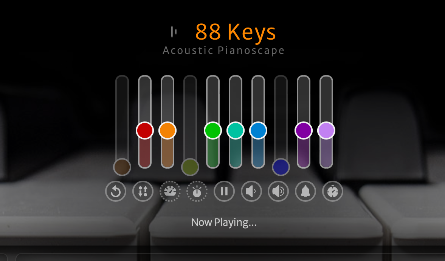Toggle the dotted stopwatch icon
The height and width of the screenshot is (261, 445).
(197, 191)
